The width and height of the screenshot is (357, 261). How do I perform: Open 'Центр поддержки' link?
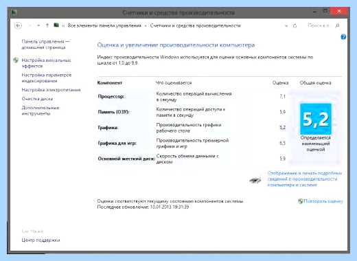pyautogui.click(x=41, y=240)
